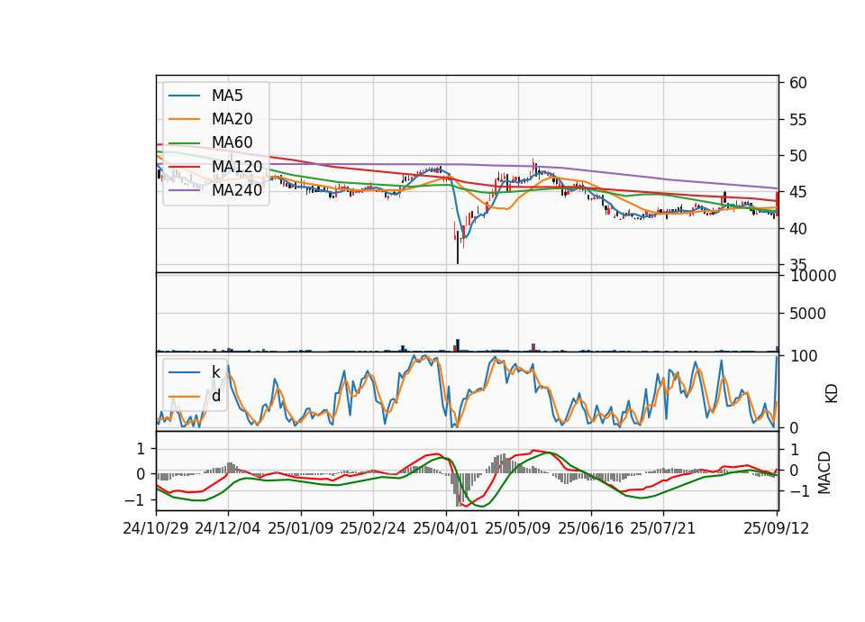
Task: Click the orange d legend line sample
Action: (184, 396)
